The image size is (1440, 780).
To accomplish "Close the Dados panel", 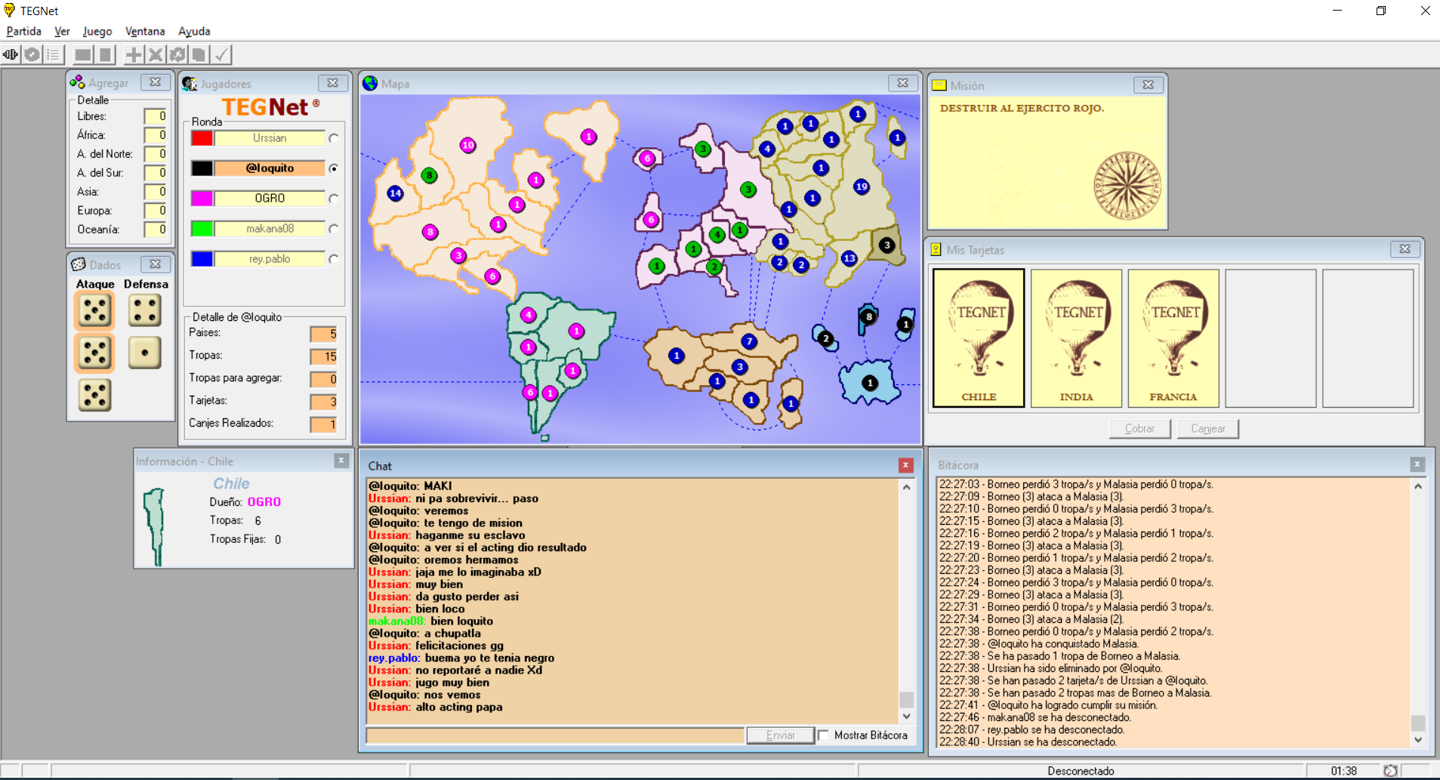I will (x=155, y=264).
